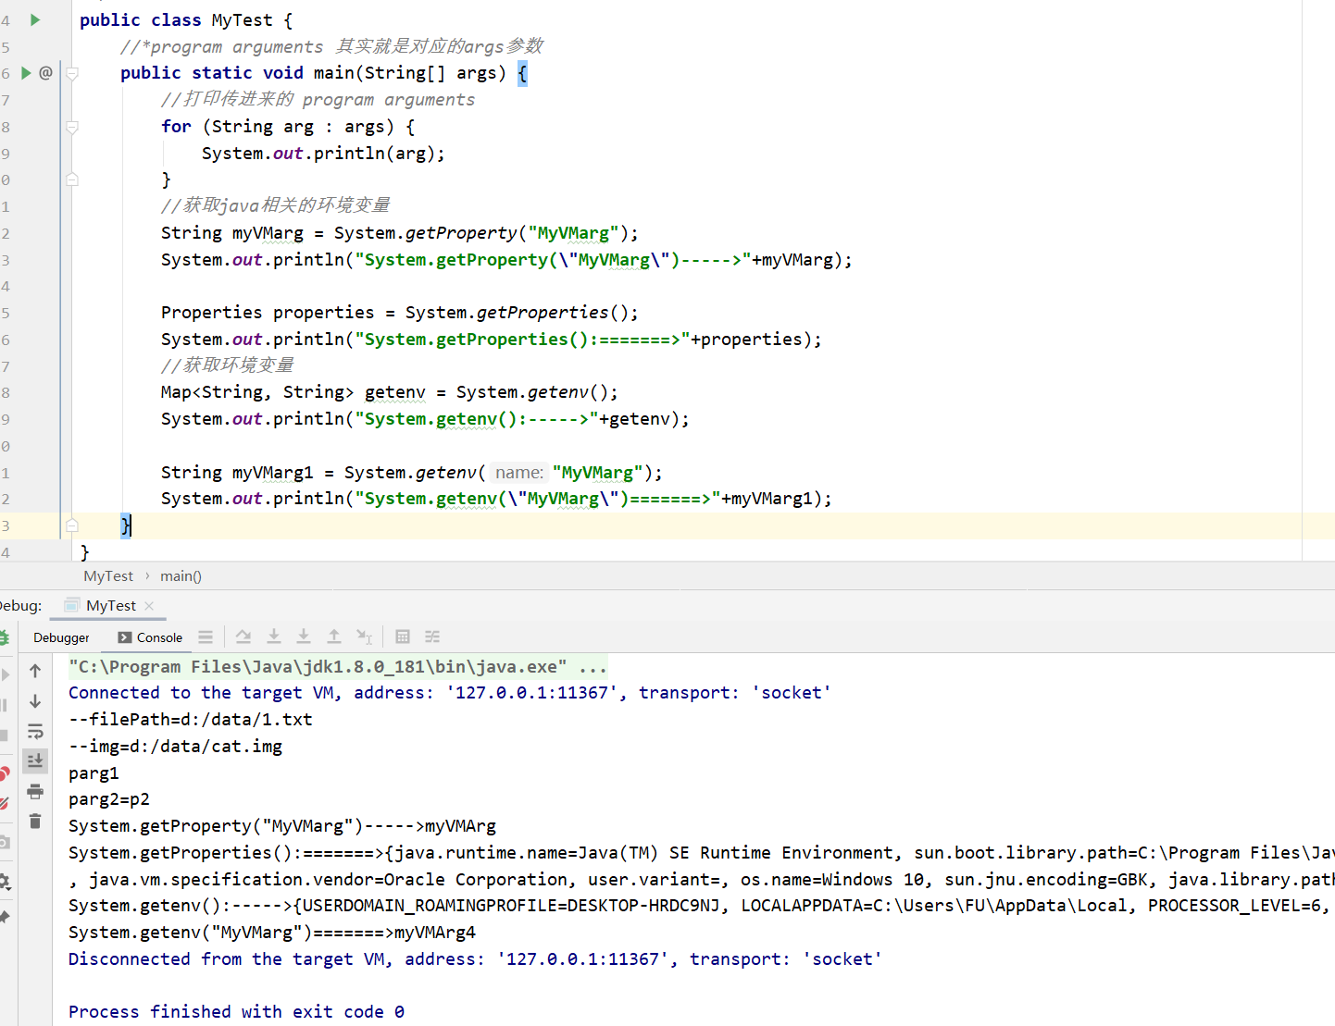1335x1026 pixels.
Task: Close the MyTest debug session tab
Action: point(149,605)
